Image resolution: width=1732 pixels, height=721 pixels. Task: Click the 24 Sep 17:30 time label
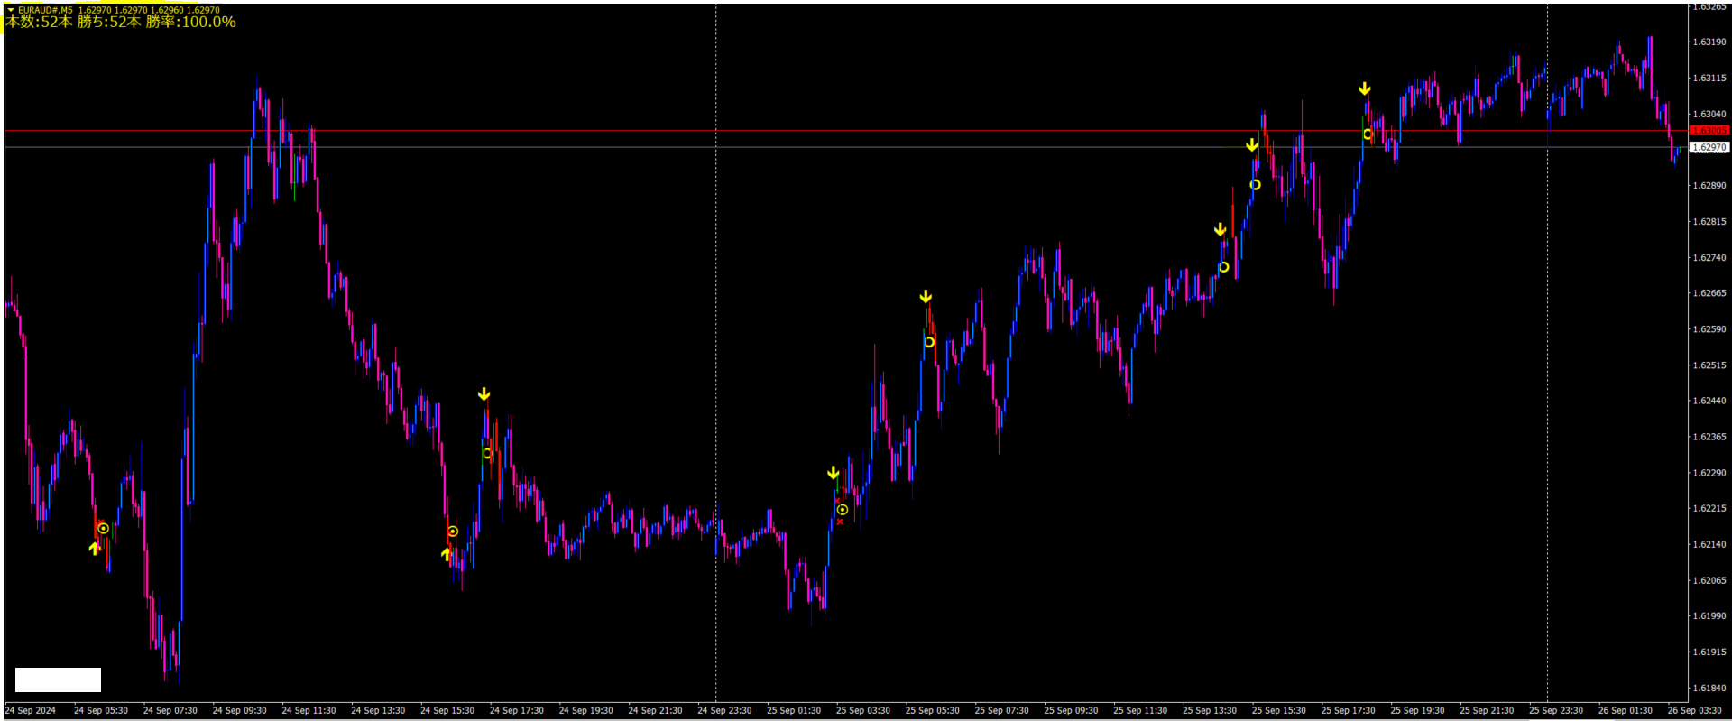[x=517, y=711]
